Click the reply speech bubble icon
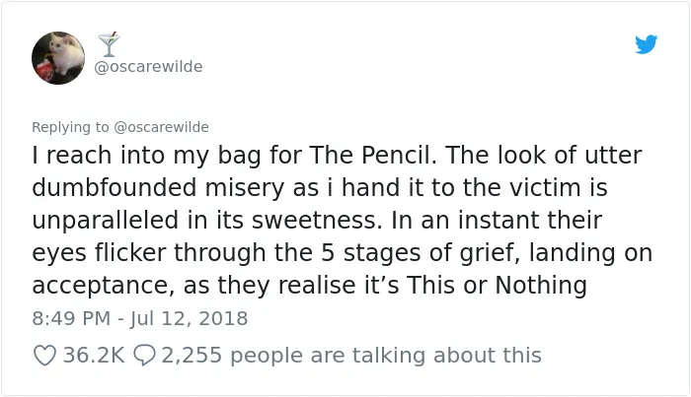Screen dimensions: 691x397 click(144, 356)
